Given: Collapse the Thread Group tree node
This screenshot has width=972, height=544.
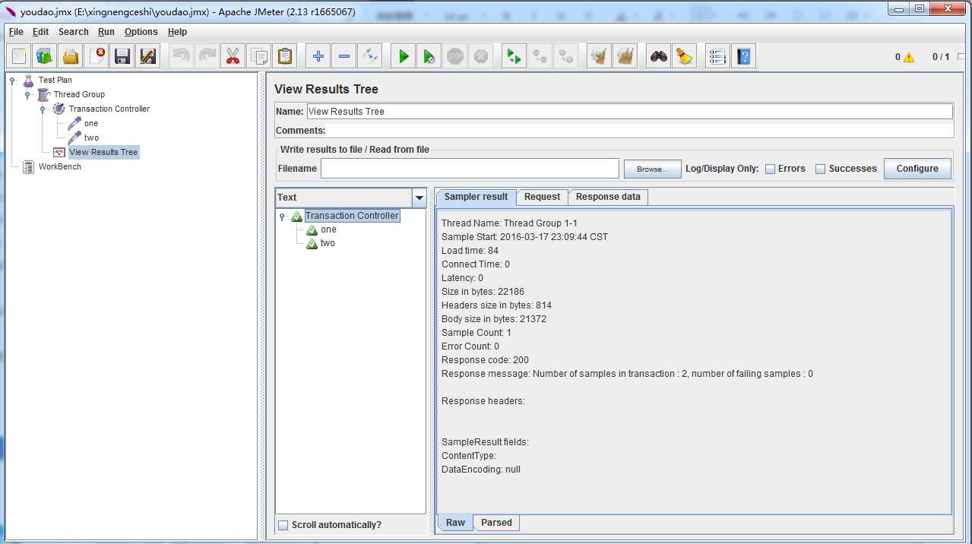Looking at the screenshot, I should 27,95.
